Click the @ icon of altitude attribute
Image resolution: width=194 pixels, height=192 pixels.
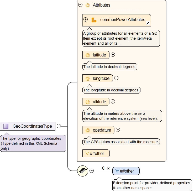[88, 102]
